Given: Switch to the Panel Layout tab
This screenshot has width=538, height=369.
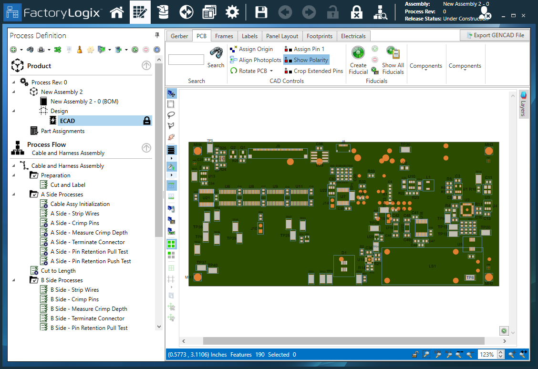Looking at the screenshot, I should [x=282, y=36].
